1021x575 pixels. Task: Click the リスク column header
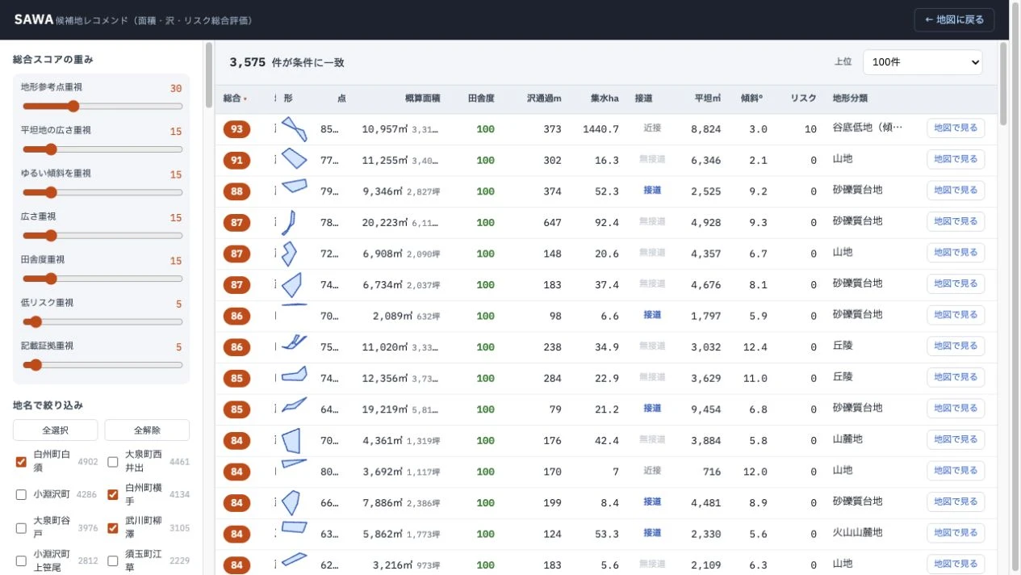(x=803, y=99)
